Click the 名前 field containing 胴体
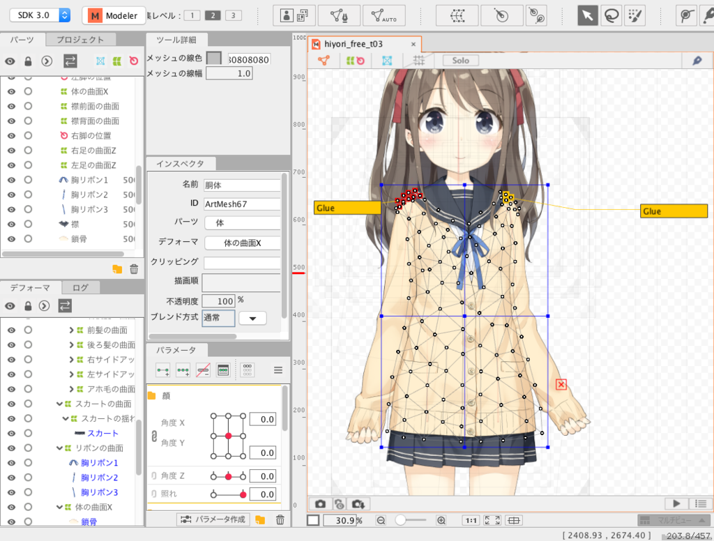714x541 pixels. pos(242,185)
